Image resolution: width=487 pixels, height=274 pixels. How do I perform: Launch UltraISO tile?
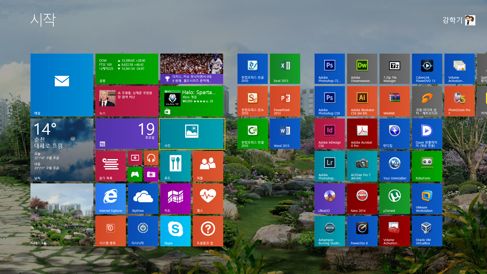pyautogui.click(x=330, y=199)
